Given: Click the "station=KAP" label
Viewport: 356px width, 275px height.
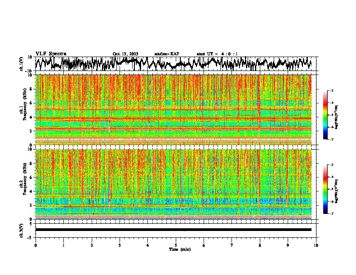Looking at the screenshot, I should pos(167,54).
